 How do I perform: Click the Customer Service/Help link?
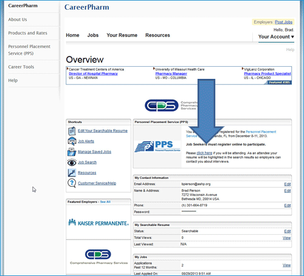pos(97,183)
